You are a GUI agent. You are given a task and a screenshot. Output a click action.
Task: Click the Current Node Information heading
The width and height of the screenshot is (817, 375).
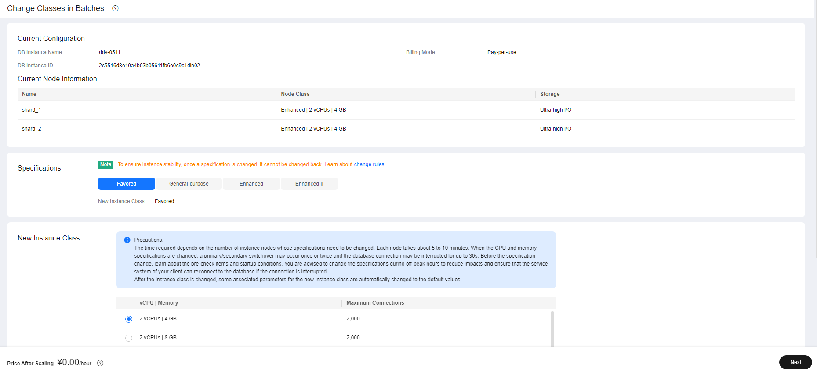57,79
